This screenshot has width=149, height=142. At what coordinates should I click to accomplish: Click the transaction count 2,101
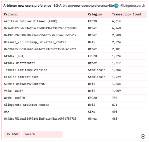click(116, 49)
